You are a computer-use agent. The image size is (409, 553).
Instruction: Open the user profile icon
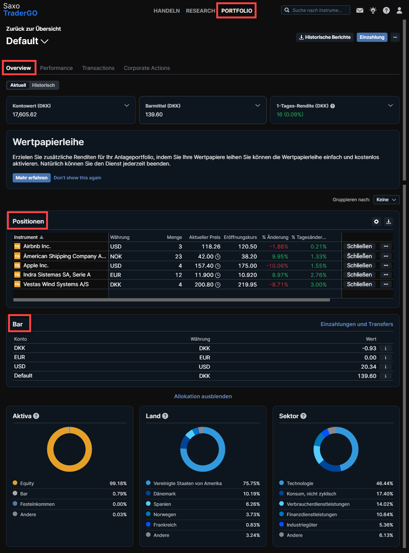pyautogui.click(x=399, y=10)
